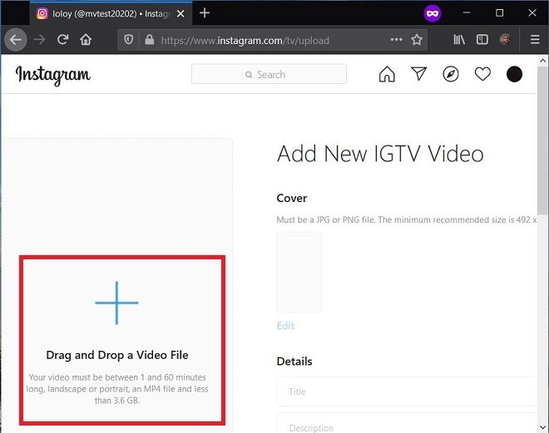Screen dimensions: 549x433
Task: Click the video length requirement text
Action: (117, 389)
